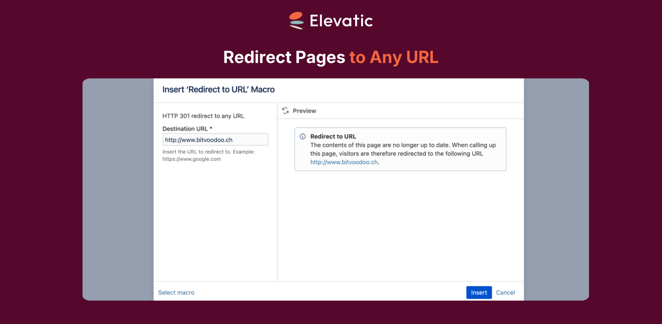662x324 pixels.
Task: Click the empty preview area below the info panel
Action: 400,226
